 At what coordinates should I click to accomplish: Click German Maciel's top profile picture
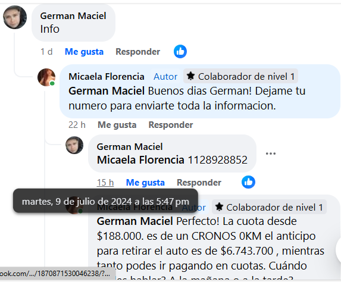tap(15, 17)
